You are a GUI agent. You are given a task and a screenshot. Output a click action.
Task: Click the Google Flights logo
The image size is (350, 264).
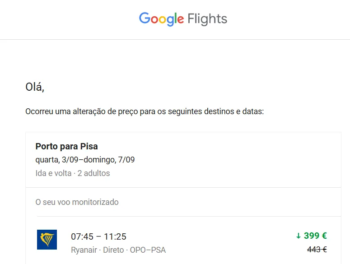coord(183,19)
